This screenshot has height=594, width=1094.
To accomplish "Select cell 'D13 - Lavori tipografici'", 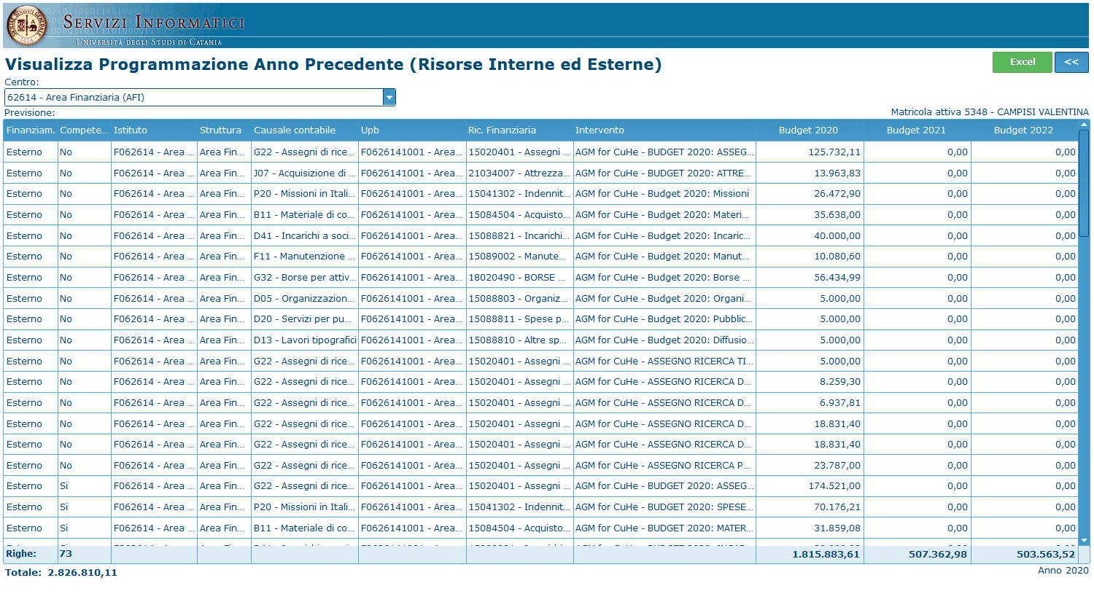I will (x=305, y=340).
